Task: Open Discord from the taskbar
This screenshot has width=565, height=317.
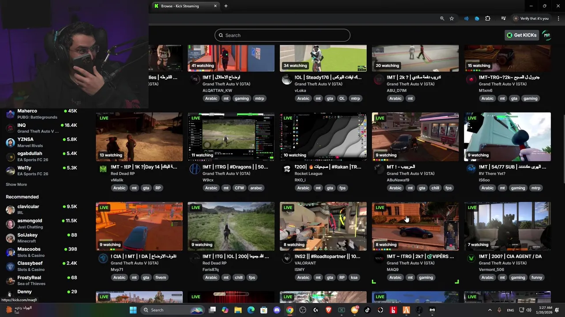Action: point(277,310)
